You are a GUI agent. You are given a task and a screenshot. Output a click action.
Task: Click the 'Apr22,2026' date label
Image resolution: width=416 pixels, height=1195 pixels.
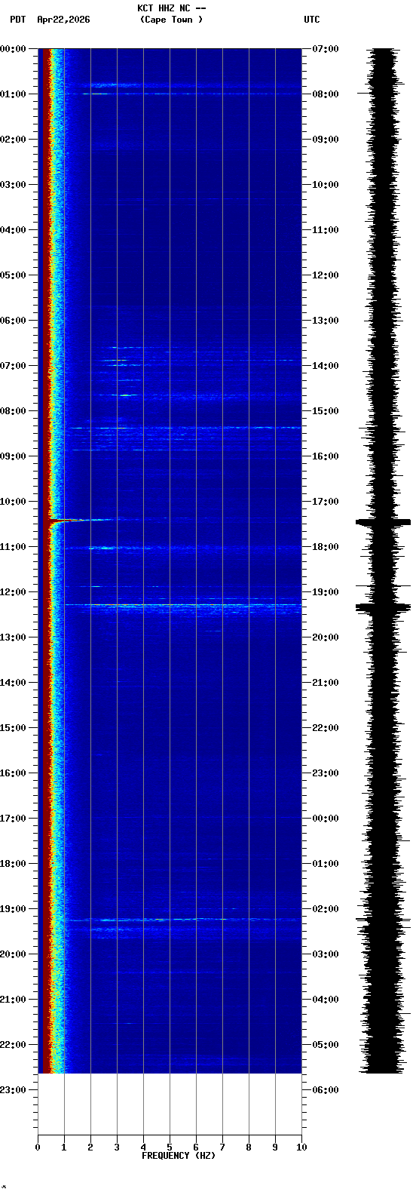[x=63, y=20]
